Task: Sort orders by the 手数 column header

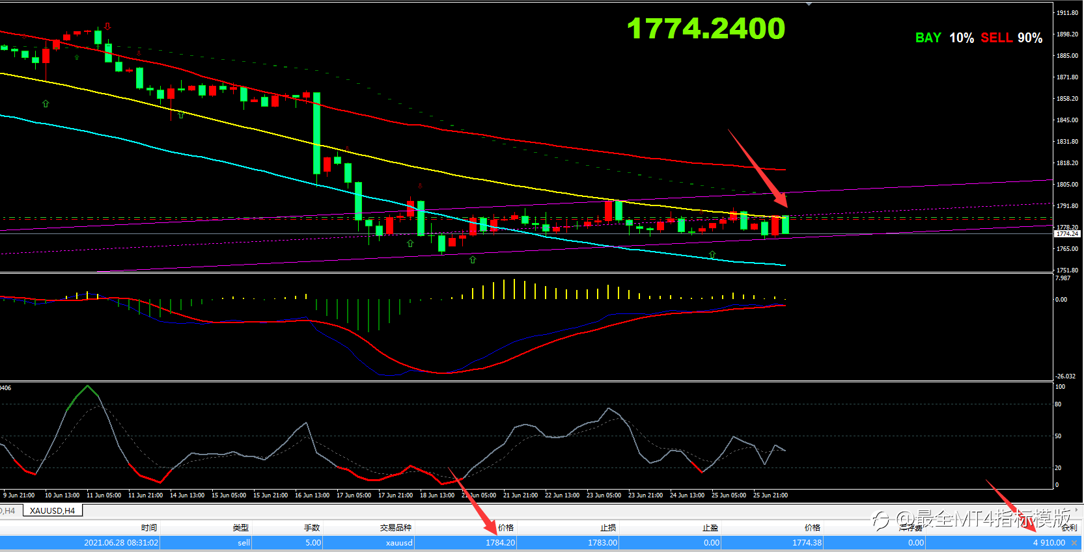Action: coord(312,527)
